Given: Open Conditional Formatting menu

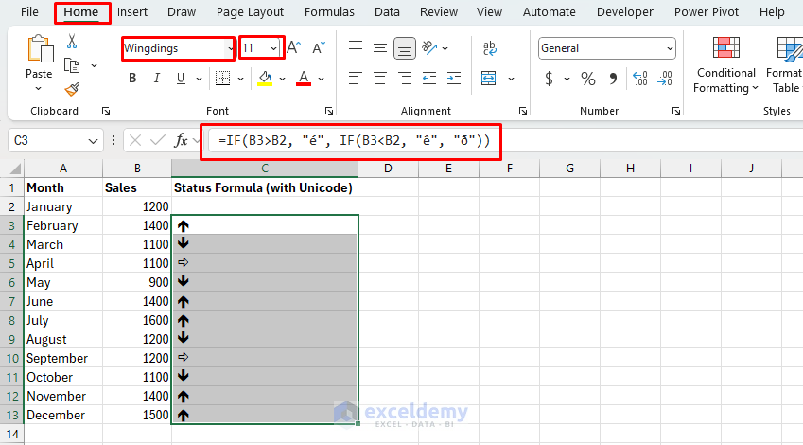Looking at the screenshot, I should coord(725,64).
